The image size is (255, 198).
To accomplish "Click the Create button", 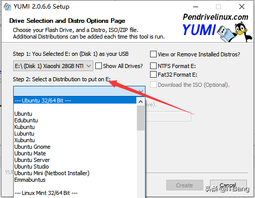I will [x=185, y=185].
